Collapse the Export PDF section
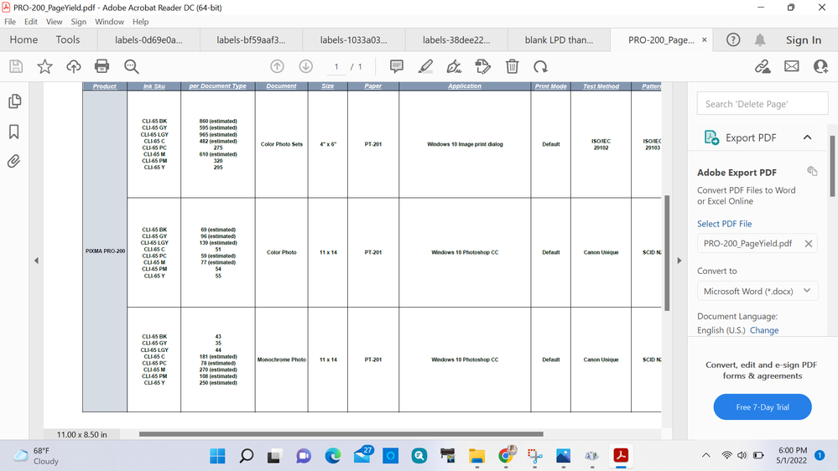Viewport: 838px width, 471px height. [x=808, y=137]
